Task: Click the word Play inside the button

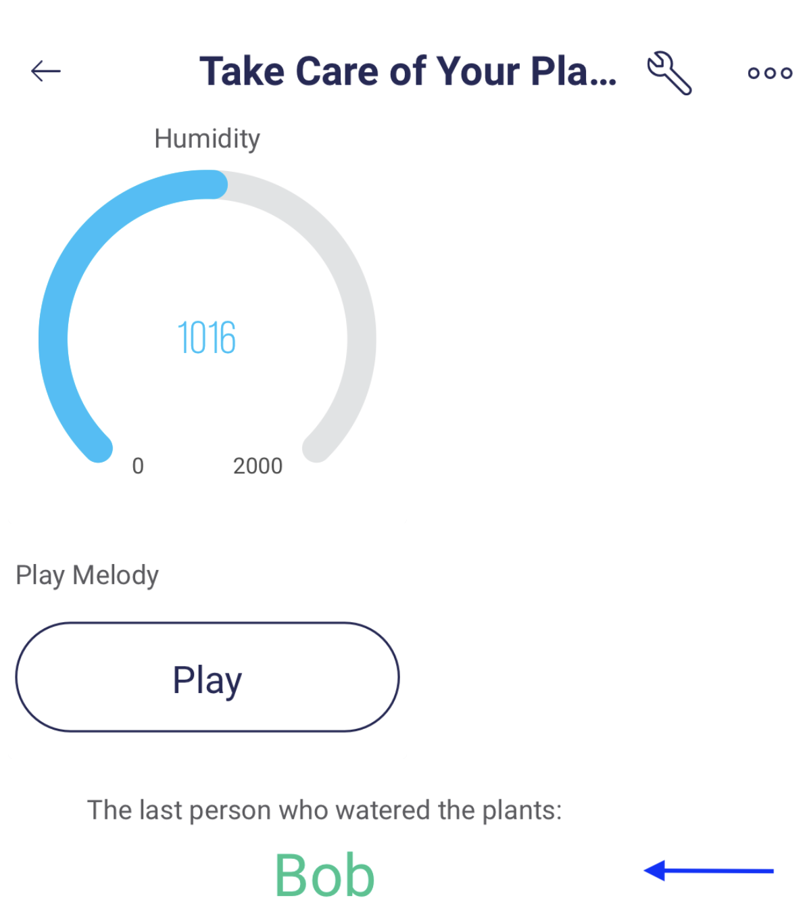Action: 207,680
